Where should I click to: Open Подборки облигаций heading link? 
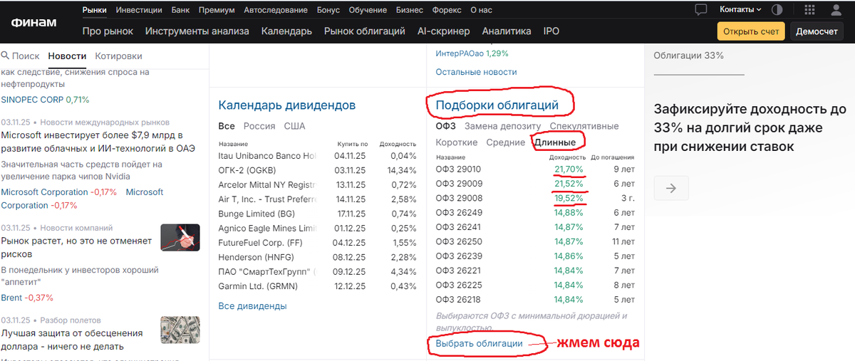coord(497,105)
